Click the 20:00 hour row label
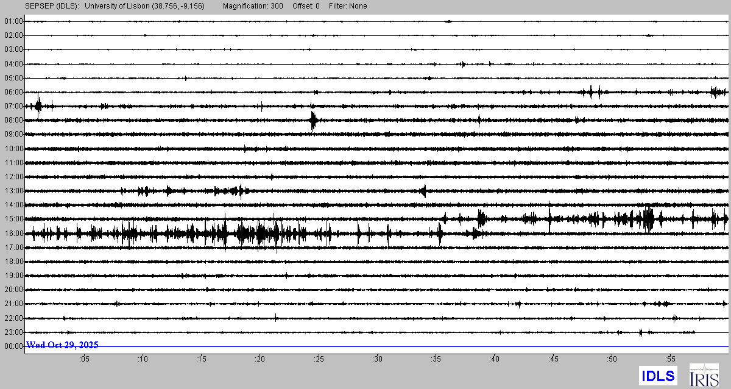This screenshot has width=731, height=389. (13, 290)
